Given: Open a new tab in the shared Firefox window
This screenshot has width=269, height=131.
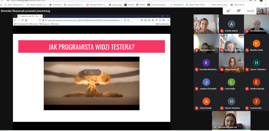Looking at the screenshot, I should pyautogui.click(x=44, y=16).
